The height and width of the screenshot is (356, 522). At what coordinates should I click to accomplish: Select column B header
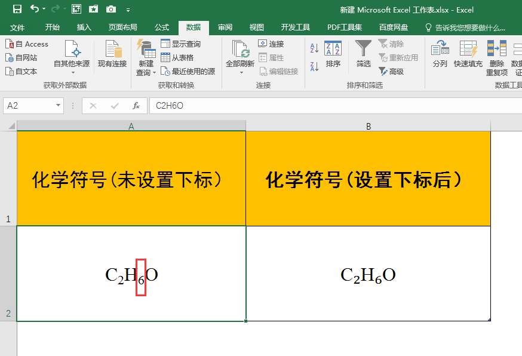coord(368,126)
